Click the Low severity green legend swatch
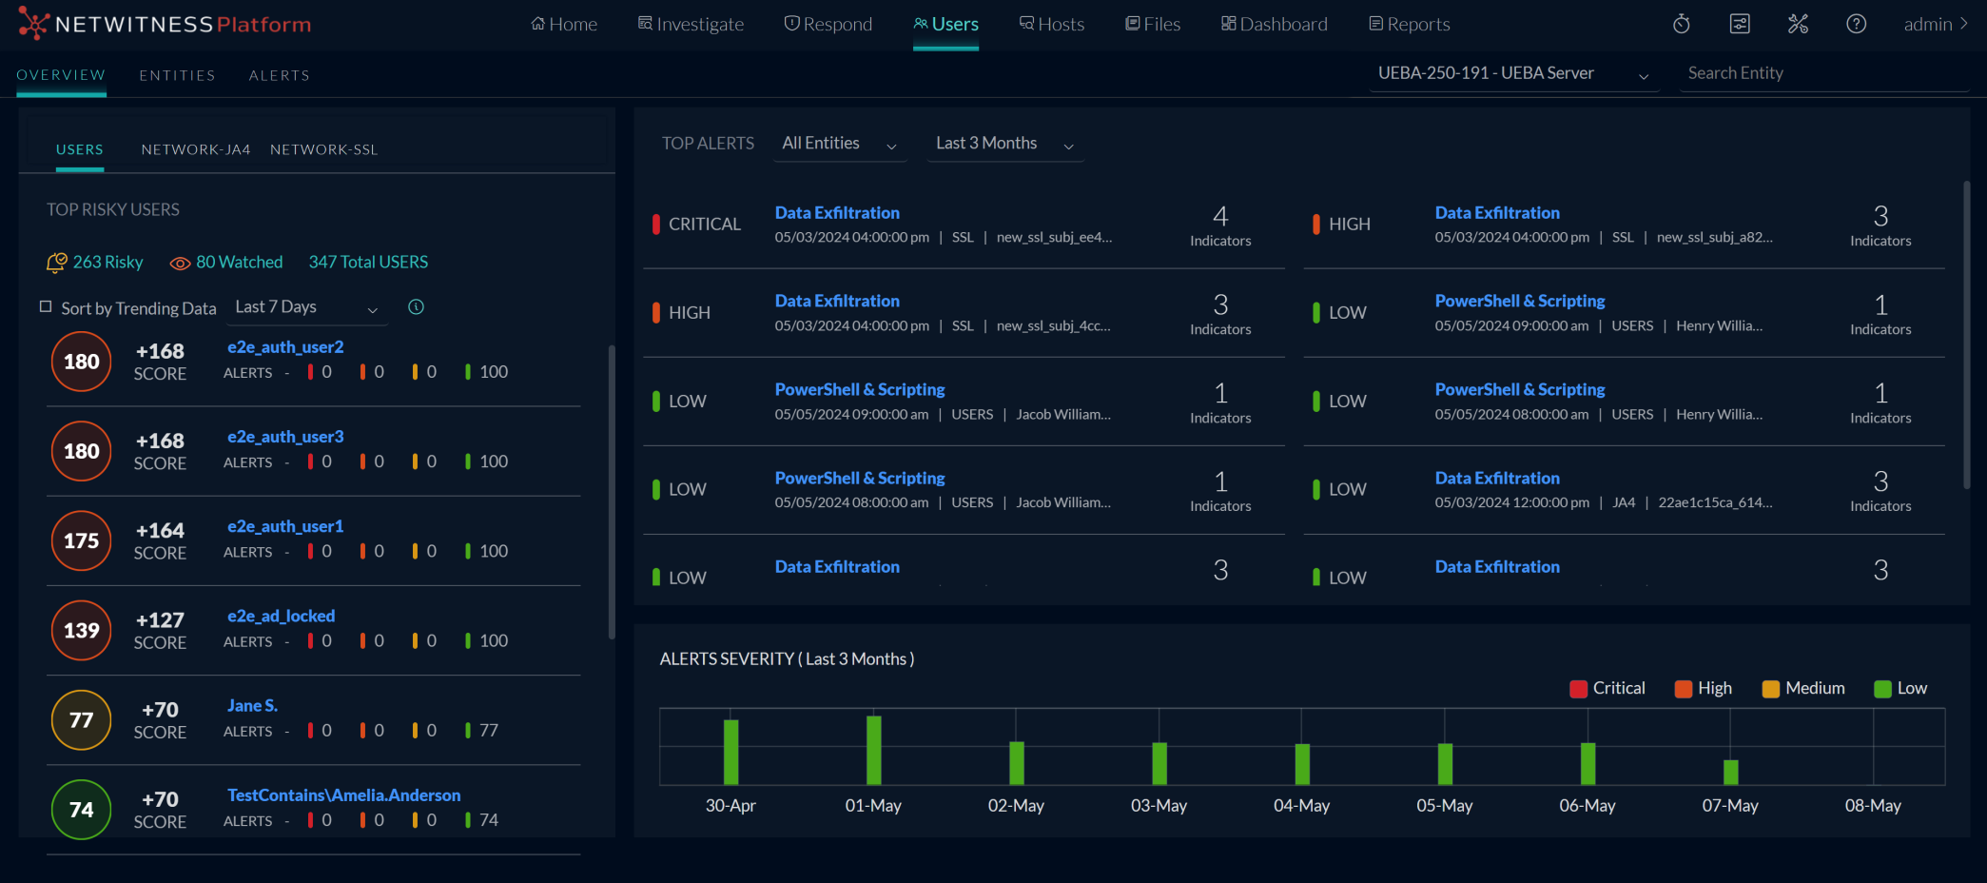Viewport: 1987px width, 883px height. coord(1881,689)
